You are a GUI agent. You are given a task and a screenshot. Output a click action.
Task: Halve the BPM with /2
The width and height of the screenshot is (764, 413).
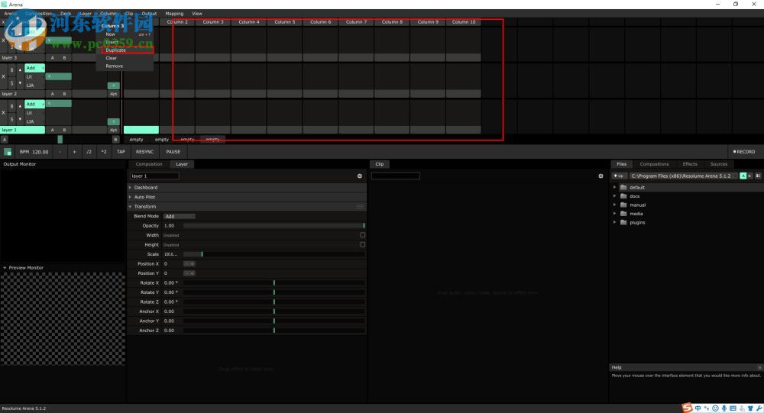[x=89, y=152]
